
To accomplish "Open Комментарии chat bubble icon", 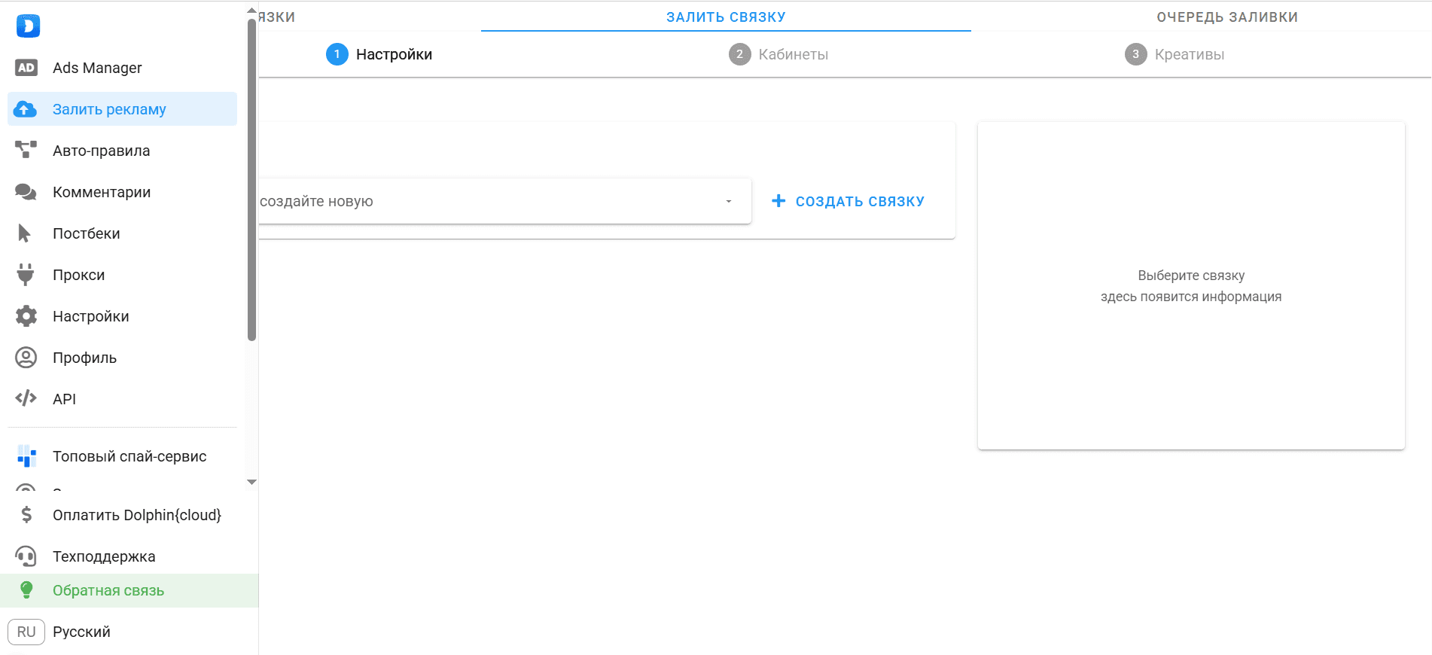I will click(x=26, y=192).
